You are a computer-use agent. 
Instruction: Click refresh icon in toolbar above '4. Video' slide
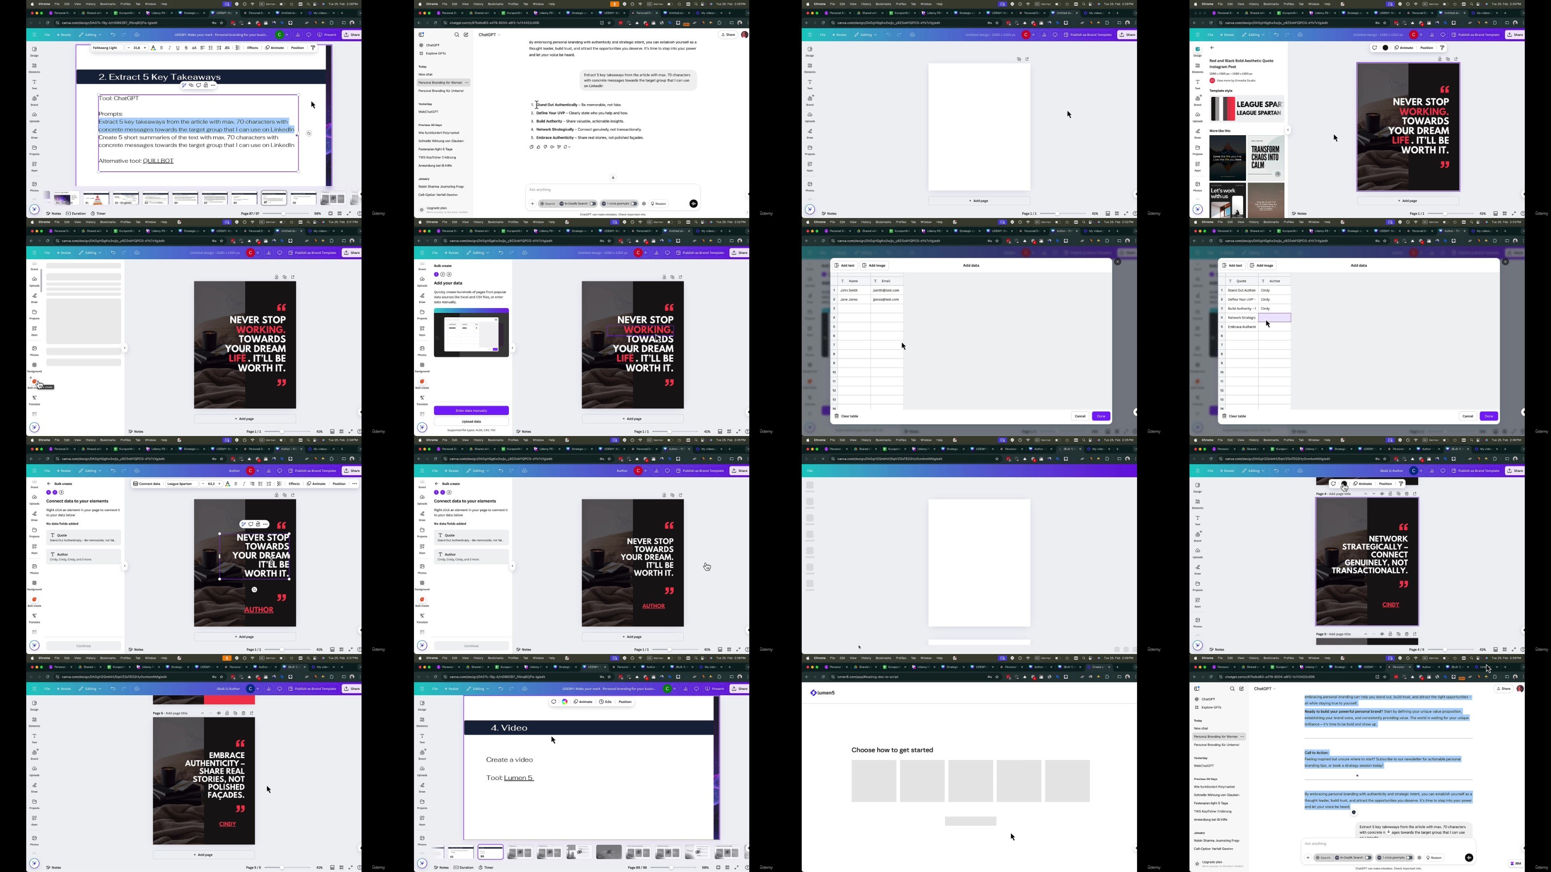pos(554,701)
